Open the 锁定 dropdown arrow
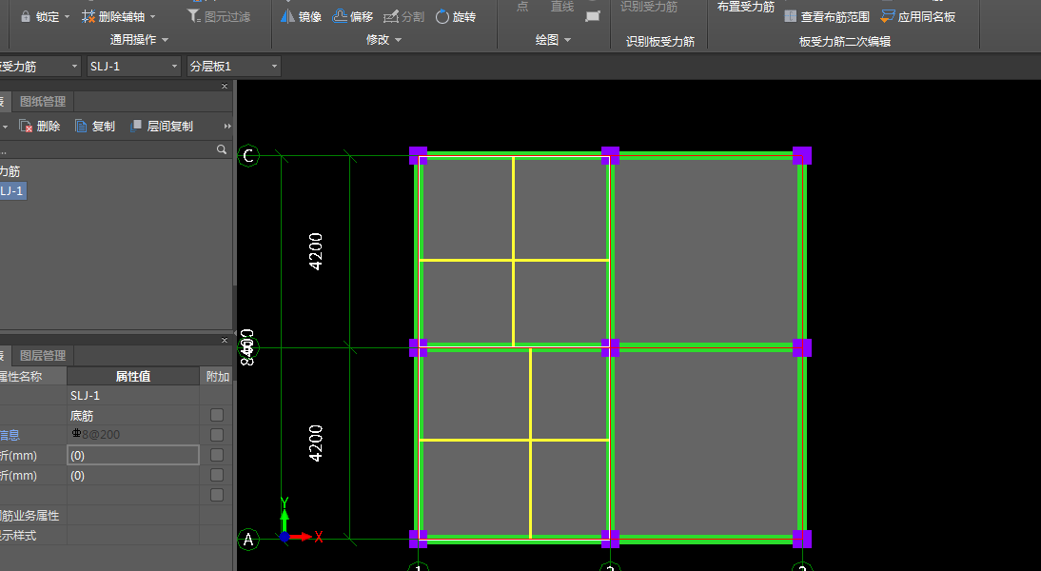 pyautogui.click(x=67, y=17)
